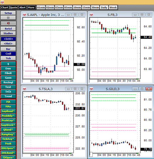The width and height of the screenshot is (154, 159).
Task: Click the 79.79 current price label in GILD chart
Action: (x=146, y=149)
